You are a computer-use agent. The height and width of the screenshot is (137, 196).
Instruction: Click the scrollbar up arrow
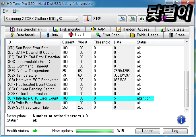(x=187, y=41)
